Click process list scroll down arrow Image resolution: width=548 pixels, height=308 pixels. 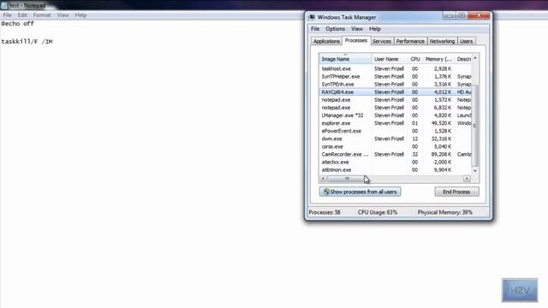point(475,171)
